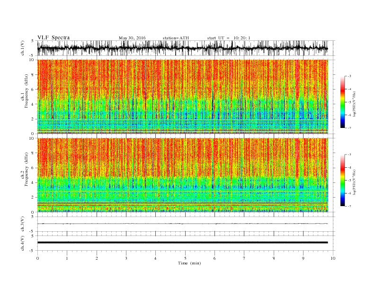Click inside the ch.2 spectrogram plot

(x=183, y=175)
